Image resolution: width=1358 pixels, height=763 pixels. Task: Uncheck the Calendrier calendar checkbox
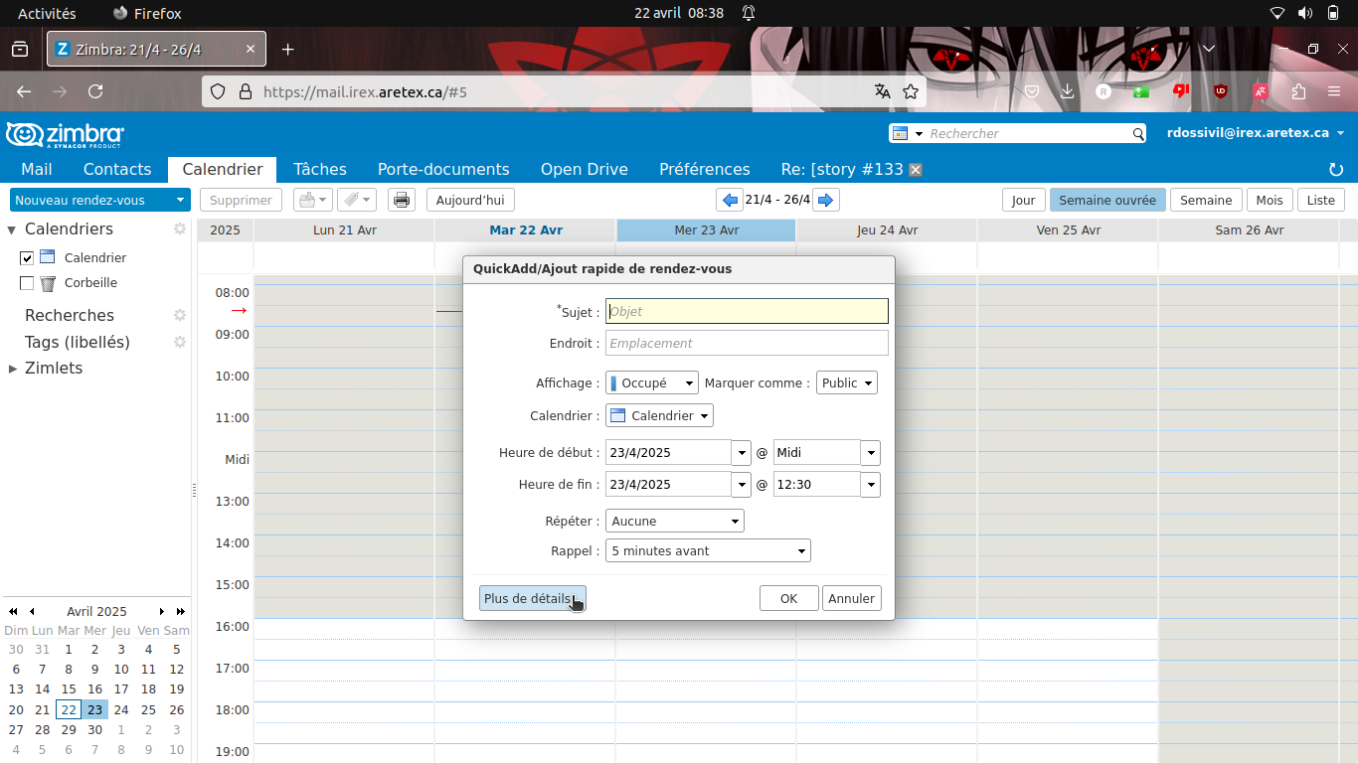[27, 258]
